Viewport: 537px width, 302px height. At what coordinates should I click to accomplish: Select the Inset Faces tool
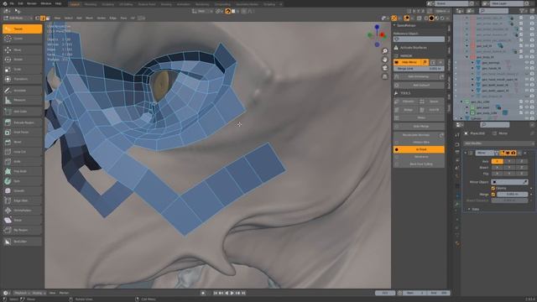pos(23,133)
